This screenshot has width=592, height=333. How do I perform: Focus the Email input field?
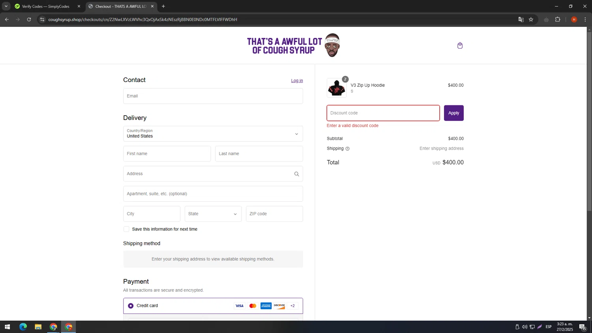[x=213, y=96]
